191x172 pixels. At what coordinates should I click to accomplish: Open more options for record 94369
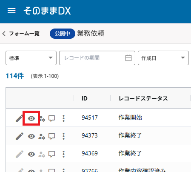click(x=63, y=154)
